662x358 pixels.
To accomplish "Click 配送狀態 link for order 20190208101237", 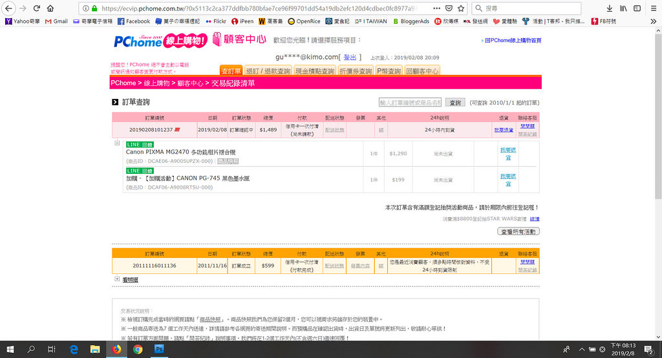I will click(x=334, y=130).
